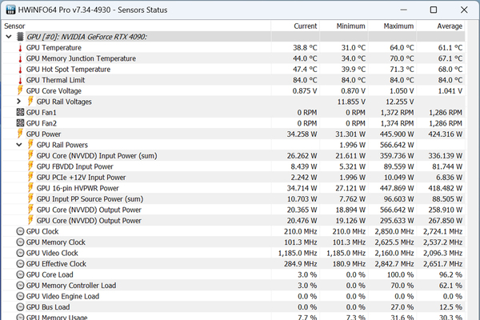This screenshot has width=480, height=320.
Task: Click the lightning icon for GPU Power
Action: tap(20, 134)
